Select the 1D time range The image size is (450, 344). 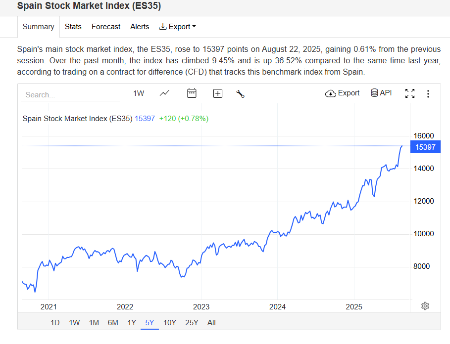coord(55,323)
